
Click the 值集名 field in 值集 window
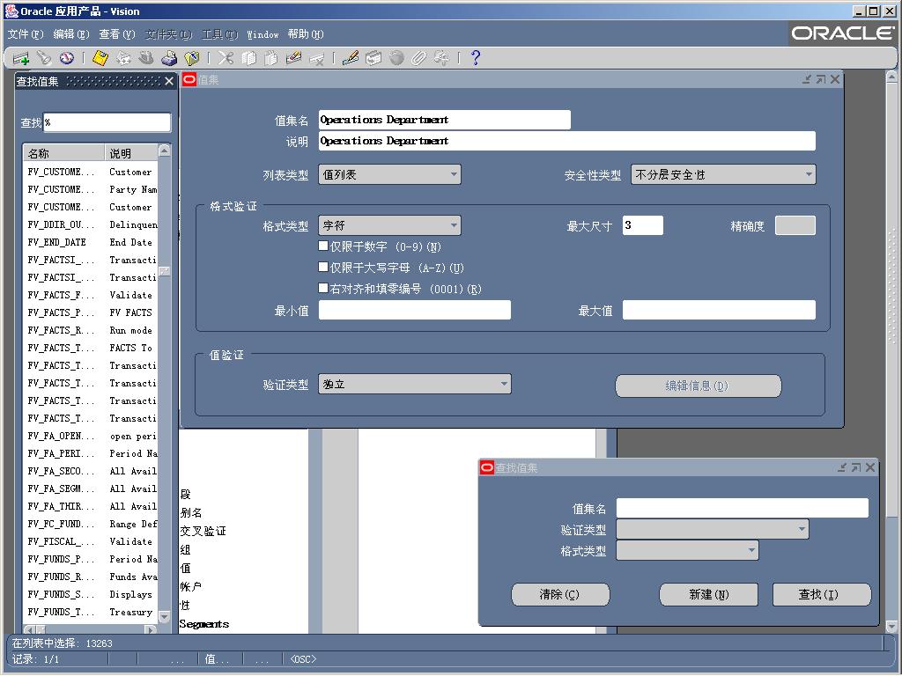point(445,120)
